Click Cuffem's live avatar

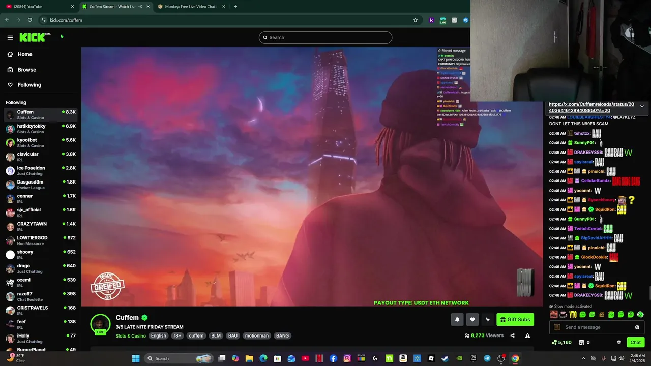point(100,324)
